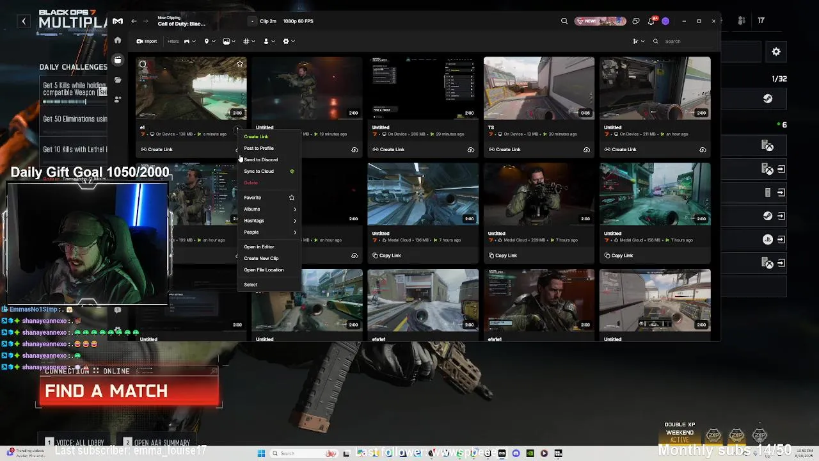Click the Now Clipping Call of Duty label
819x461 pixels.
182,21
